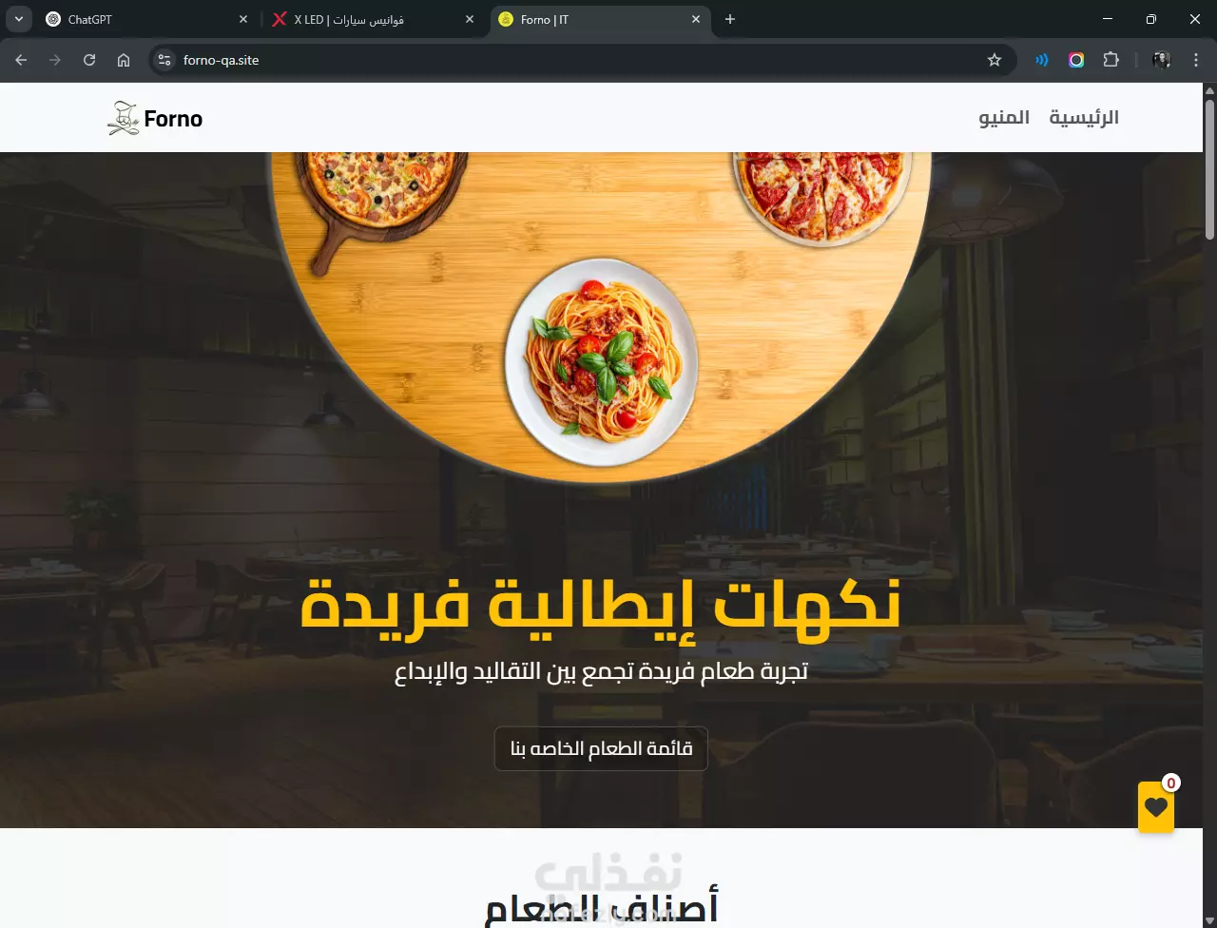Screen dimensions: 1217x928
Task: Click the browser profile avatar
Action: click(x=1162, y=60)
